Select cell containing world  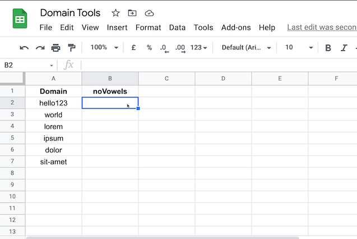[x=53, y=115]
